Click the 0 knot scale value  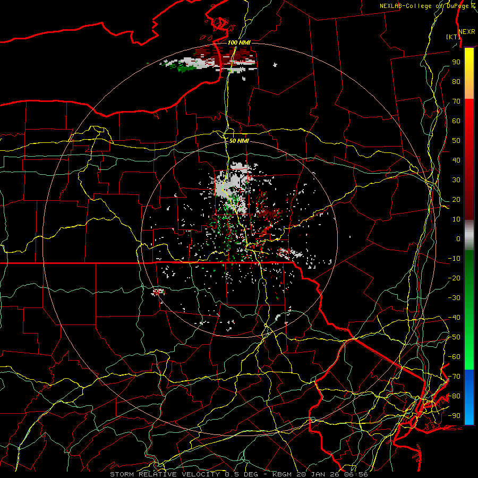click(x=458, y=238)
